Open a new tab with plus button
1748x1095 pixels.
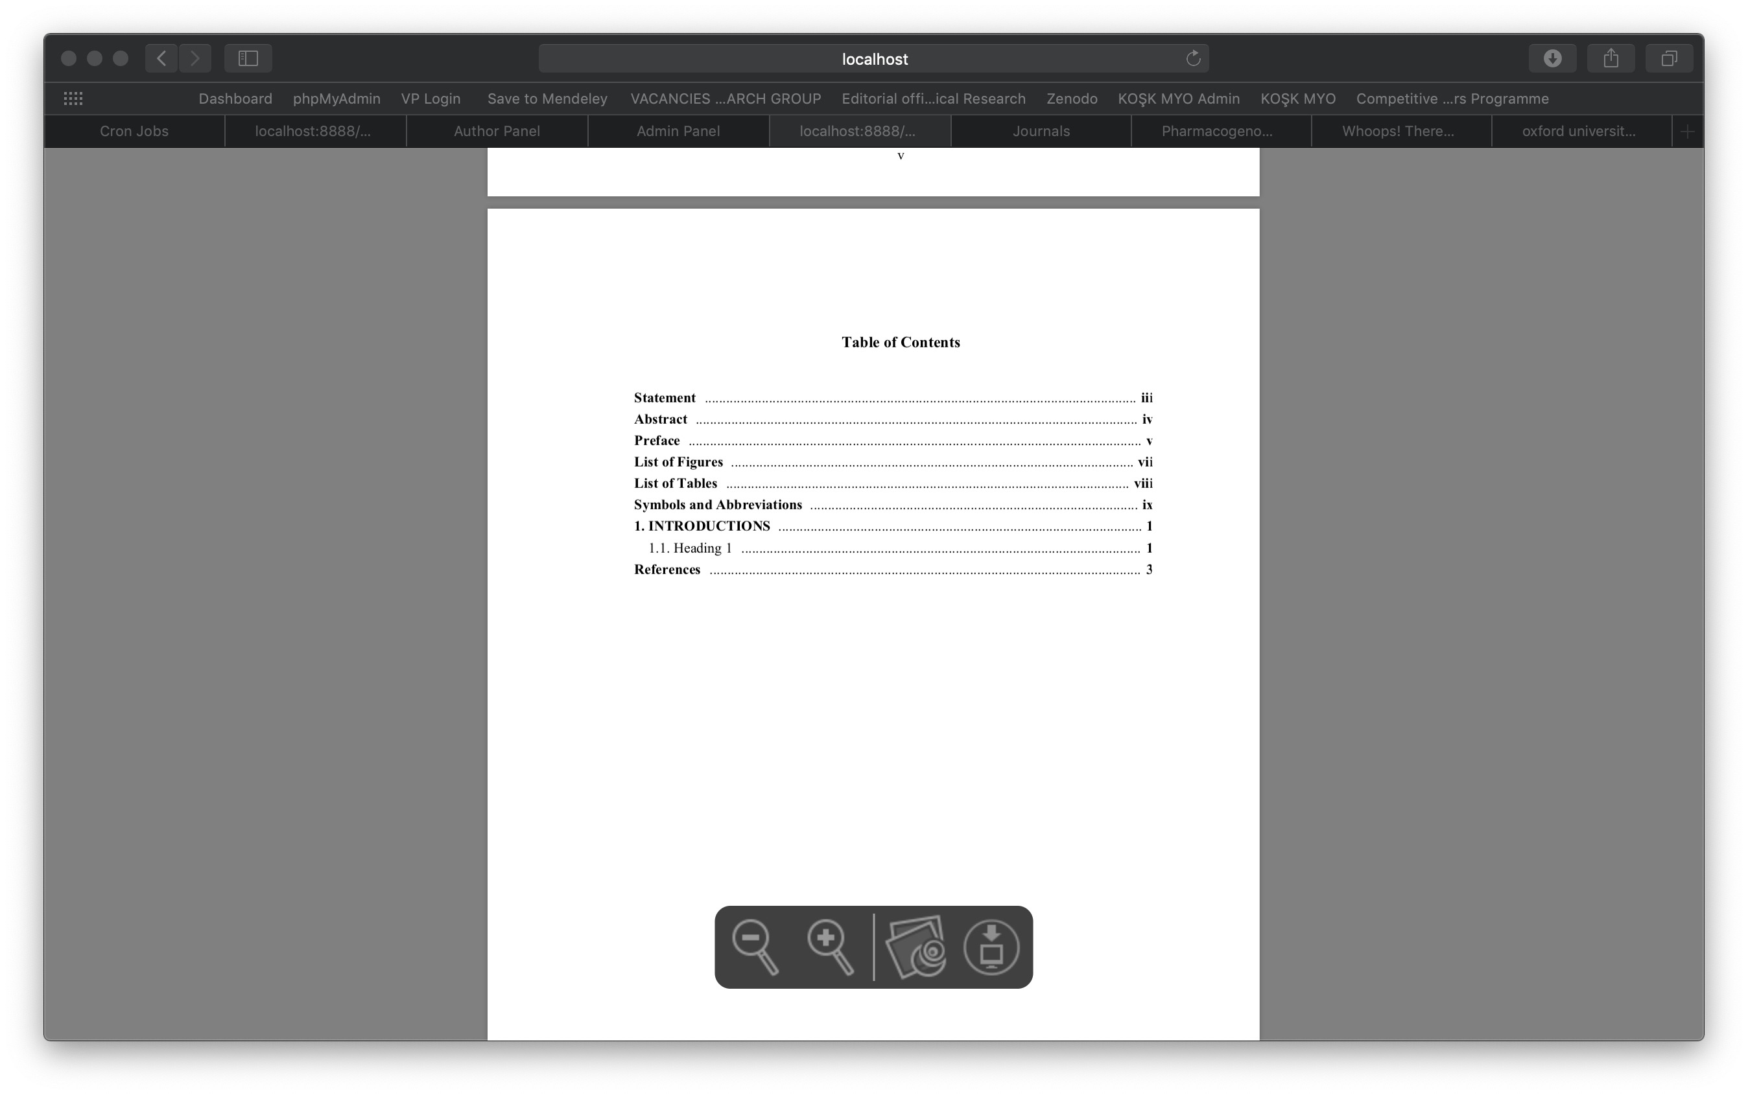point(1687,132)
